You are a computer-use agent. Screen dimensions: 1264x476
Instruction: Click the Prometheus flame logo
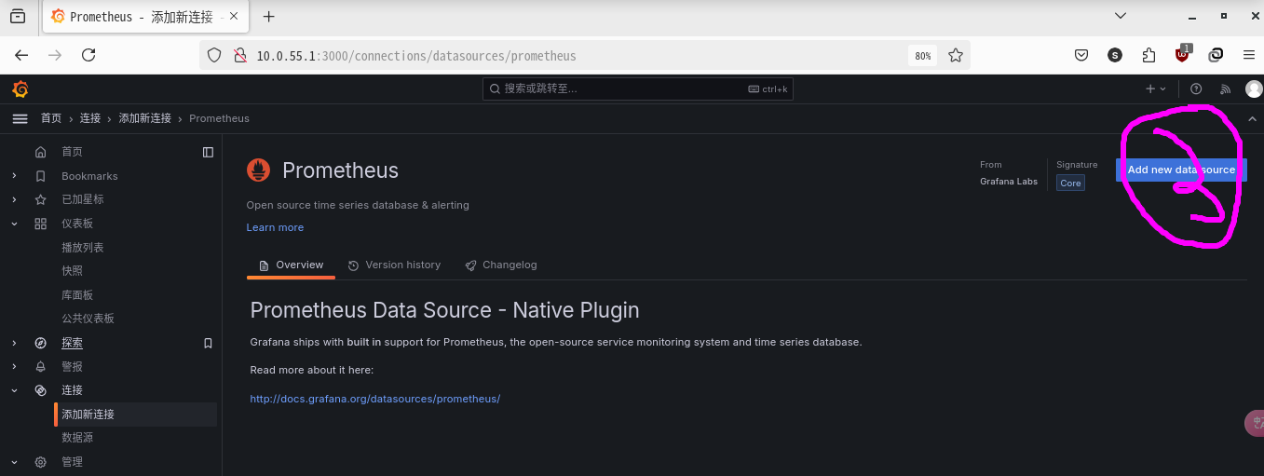tap(258, 170)
